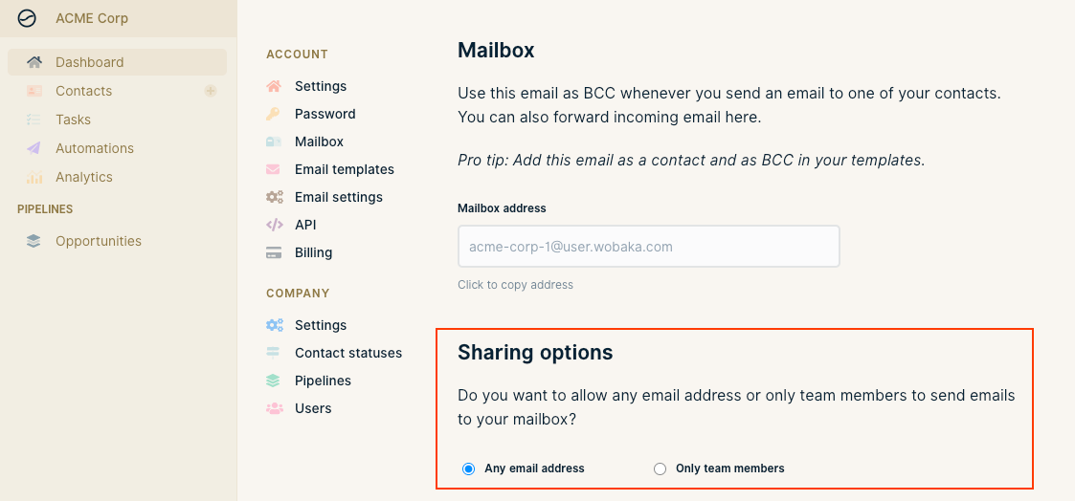Click the ACME Corp logo icon
This screenshot has width=1075, height=501.
[x=27, y=18]
